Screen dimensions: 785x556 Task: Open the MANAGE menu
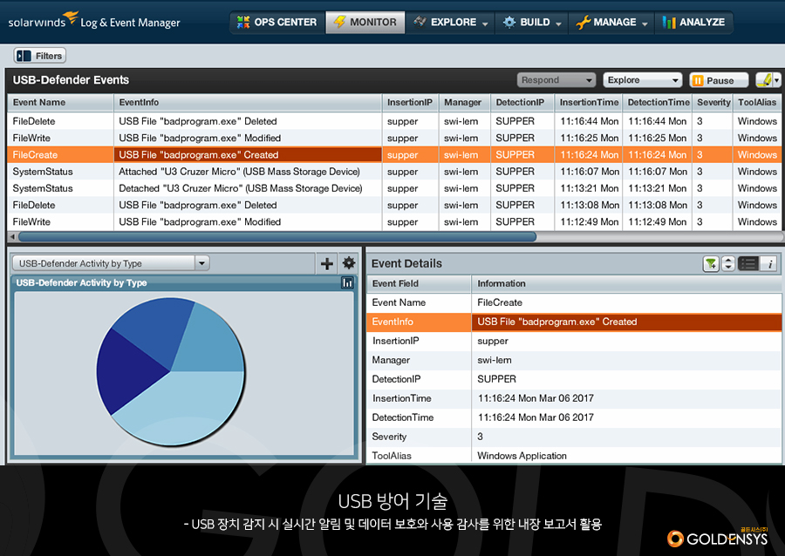pyautogui.click(x=611, y=23)
